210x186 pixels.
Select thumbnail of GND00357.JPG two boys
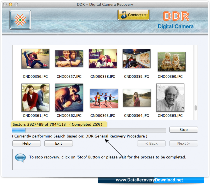69,59
